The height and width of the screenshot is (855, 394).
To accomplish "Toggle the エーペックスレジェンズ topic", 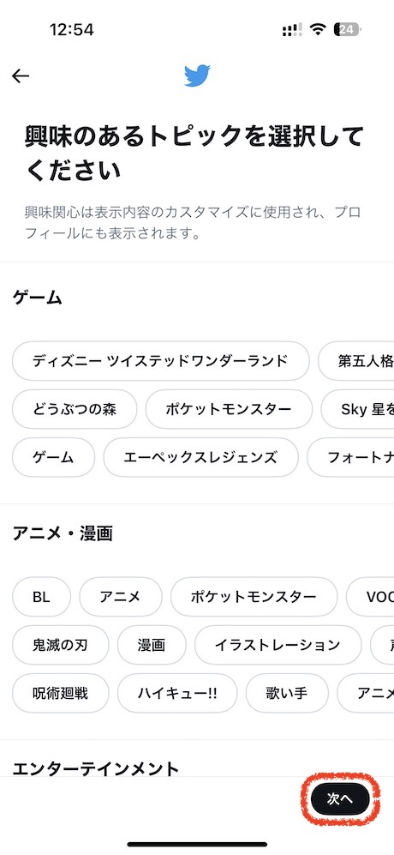I will point(201,457).
